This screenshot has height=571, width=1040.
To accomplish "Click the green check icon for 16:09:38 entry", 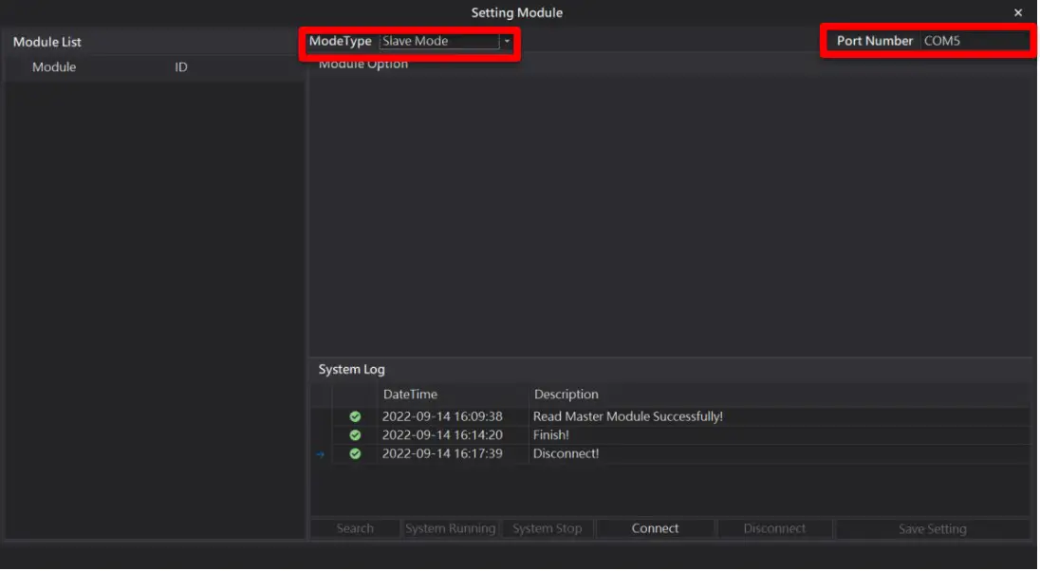I will tap(355, 416).
